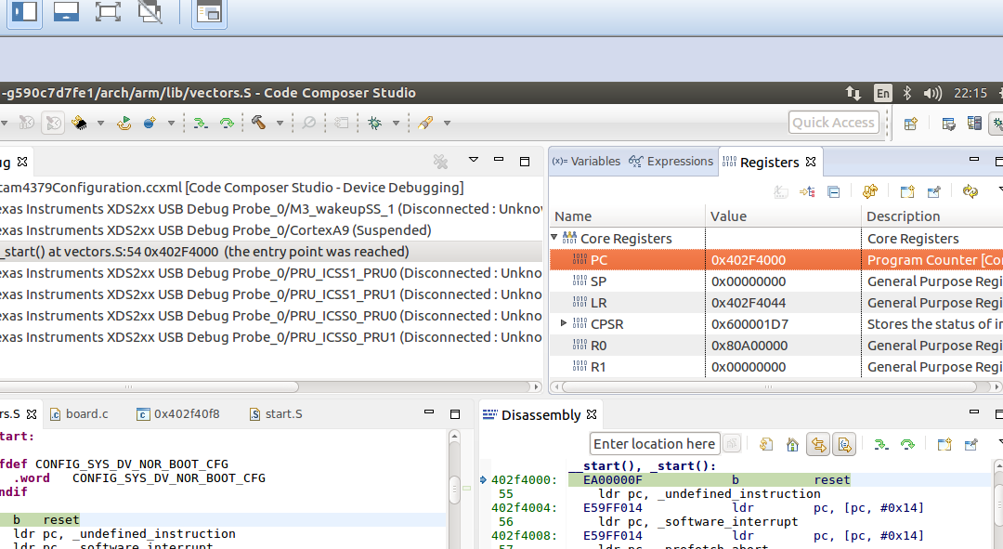The image size is (1003, 549).
Task: Click the blue New Target Configuration sphere icon
Action: (150, 123)
